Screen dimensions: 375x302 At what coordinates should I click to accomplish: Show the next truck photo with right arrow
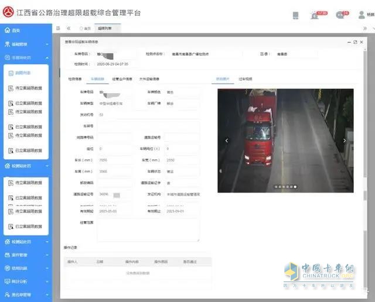click(x=345, y=140)
